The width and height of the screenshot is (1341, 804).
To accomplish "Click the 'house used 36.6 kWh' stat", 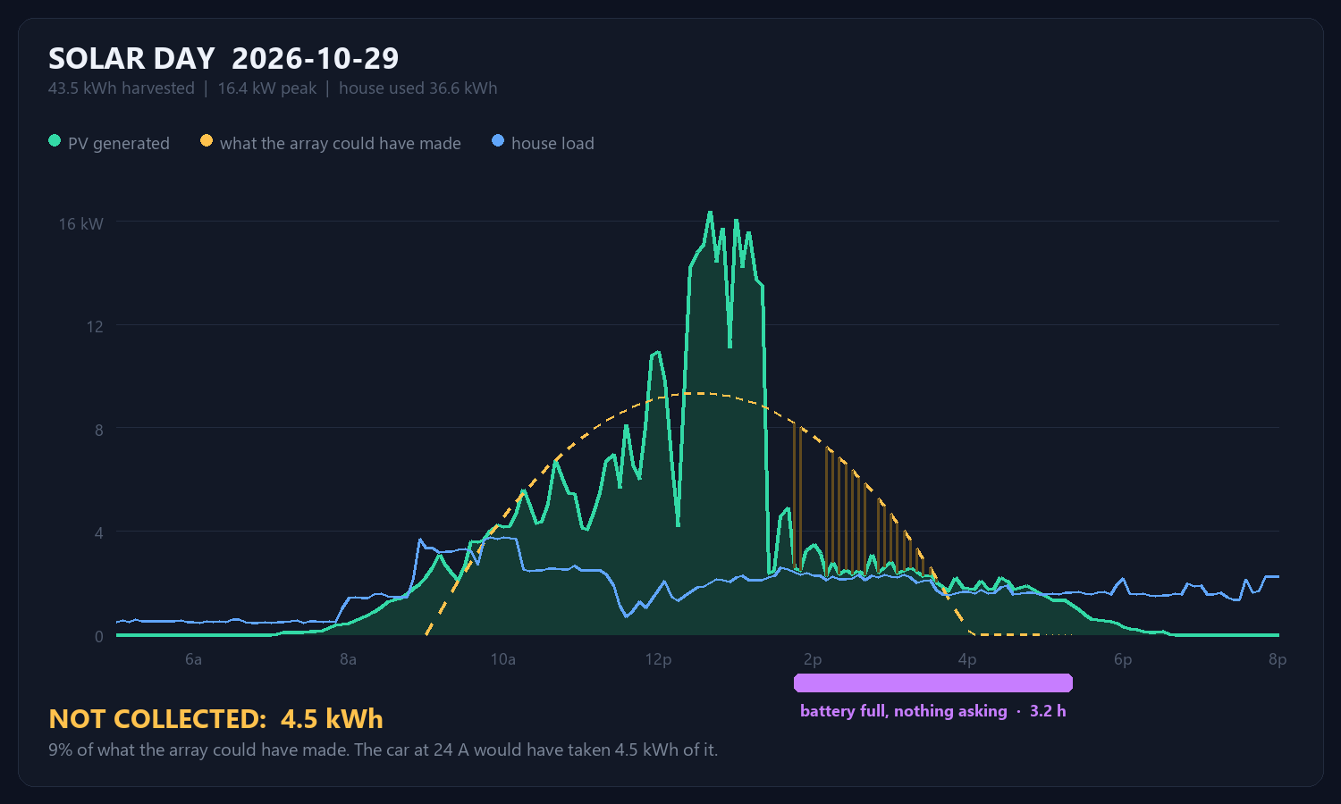I will pyautogui.click(x=418, y=88).
